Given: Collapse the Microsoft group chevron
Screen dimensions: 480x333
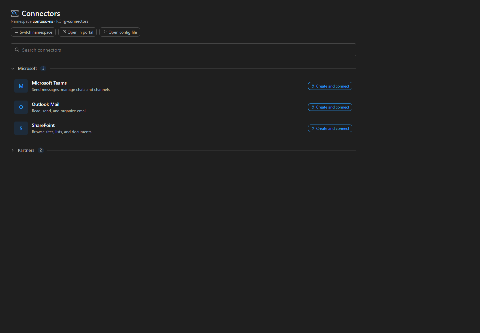Looking at the screenshot, I should pos(13,69).
